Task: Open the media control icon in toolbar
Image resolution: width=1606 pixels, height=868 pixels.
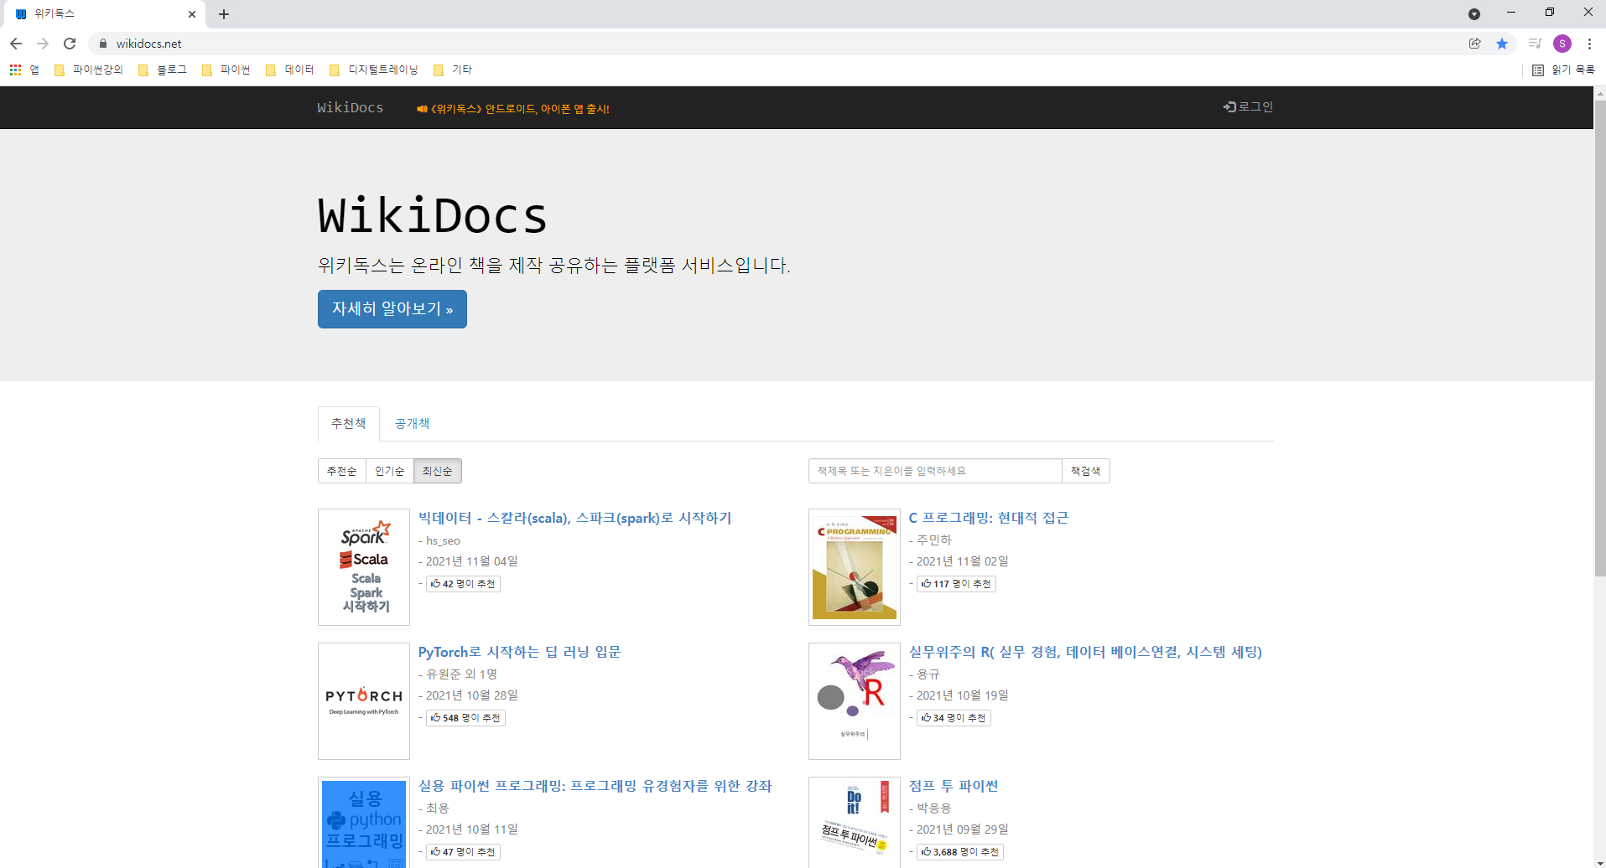Action: click(x=1535, y=44)
